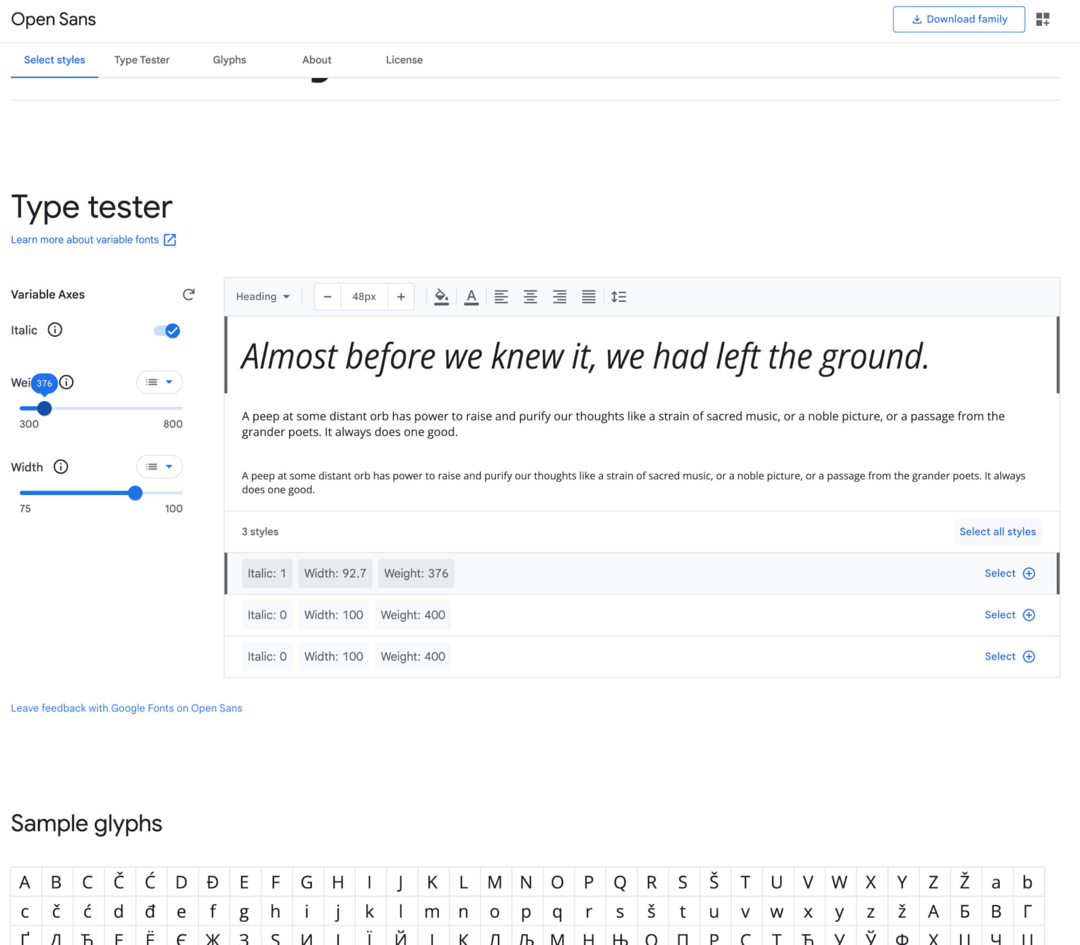Viewport: 1080px width, 945px height.
Task: Adjust line spacing with the spacing icon
Action: [x=619, y=296]
